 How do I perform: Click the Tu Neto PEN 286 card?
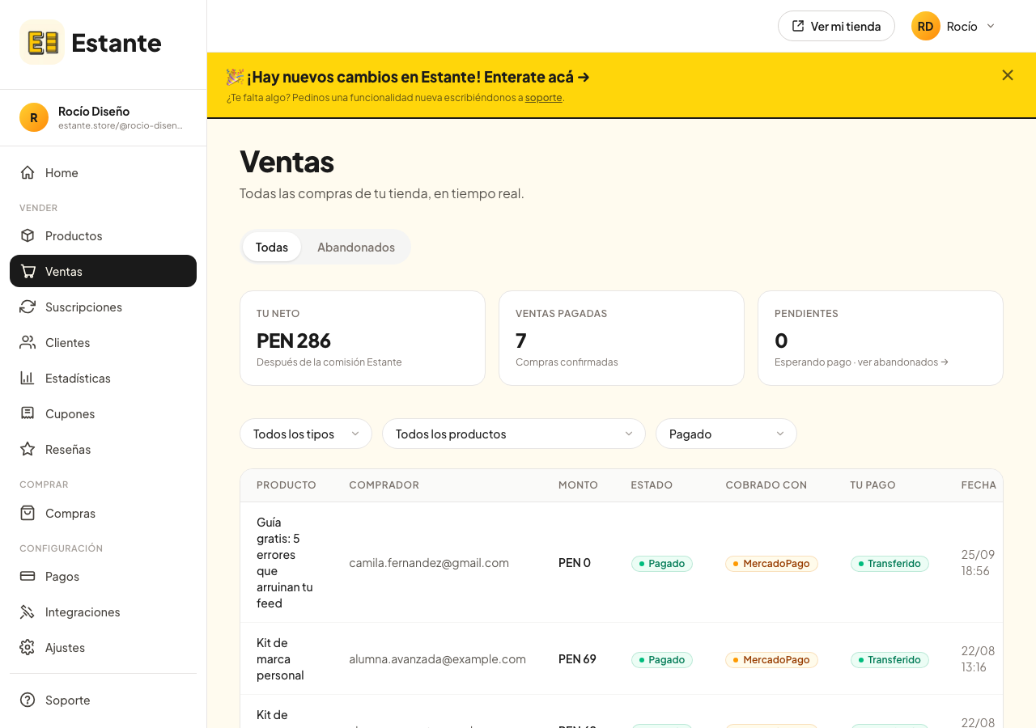point(363,338)
